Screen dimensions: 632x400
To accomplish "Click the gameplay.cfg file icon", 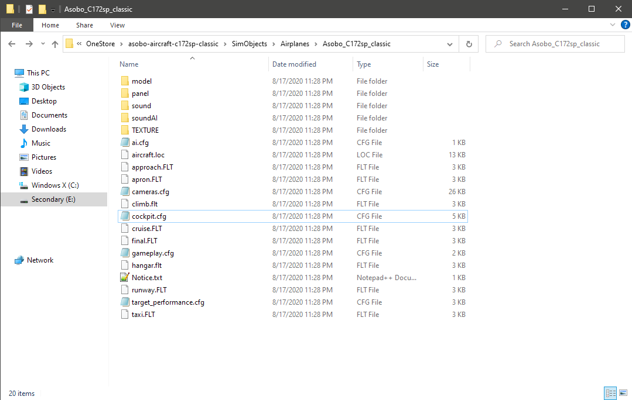I will (x=125, y=253).
